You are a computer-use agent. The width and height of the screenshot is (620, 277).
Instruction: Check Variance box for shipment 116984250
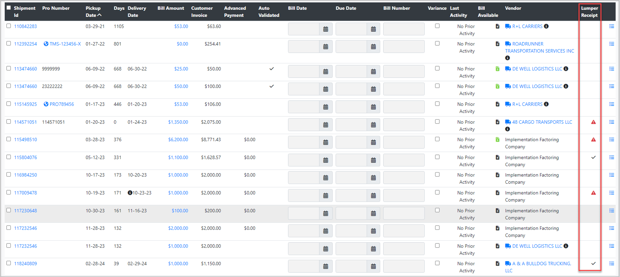pyautogui.click(x=437, y=175)
